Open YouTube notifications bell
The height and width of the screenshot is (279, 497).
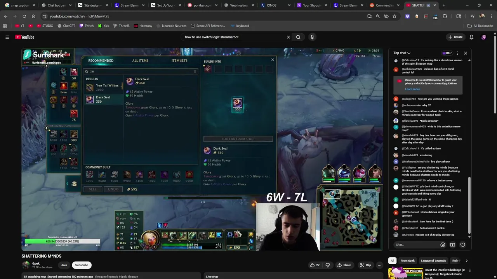coord(471,37)
